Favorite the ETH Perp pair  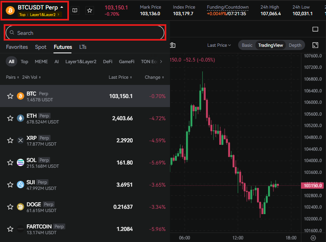(x=10, y=118)
